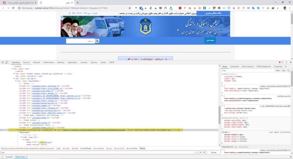This screenshot has height=159, width=293.
Task: Open the jquery.cookie.js script link
Action: pos(44,100)
